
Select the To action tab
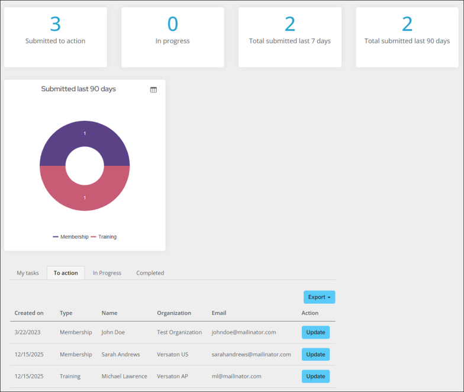[66, 273]
